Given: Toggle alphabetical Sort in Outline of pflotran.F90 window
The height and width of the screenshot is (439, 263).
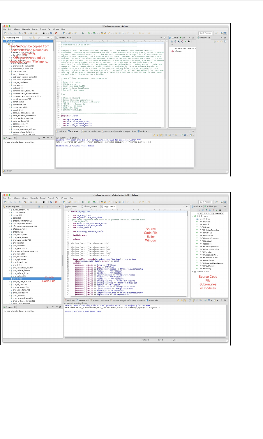Looking at the screenshot, I should [x=175, y=41].
